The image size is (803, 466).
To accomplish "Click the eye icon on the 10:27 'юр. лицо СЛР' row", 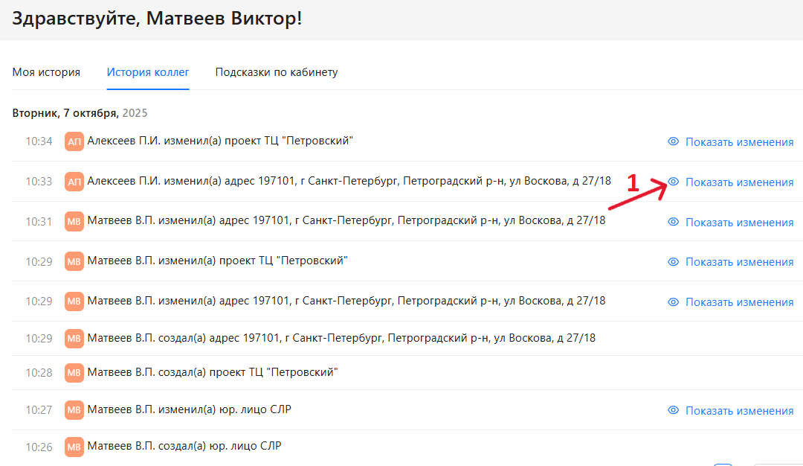I will pyautogui.click(x=673, y=410).
